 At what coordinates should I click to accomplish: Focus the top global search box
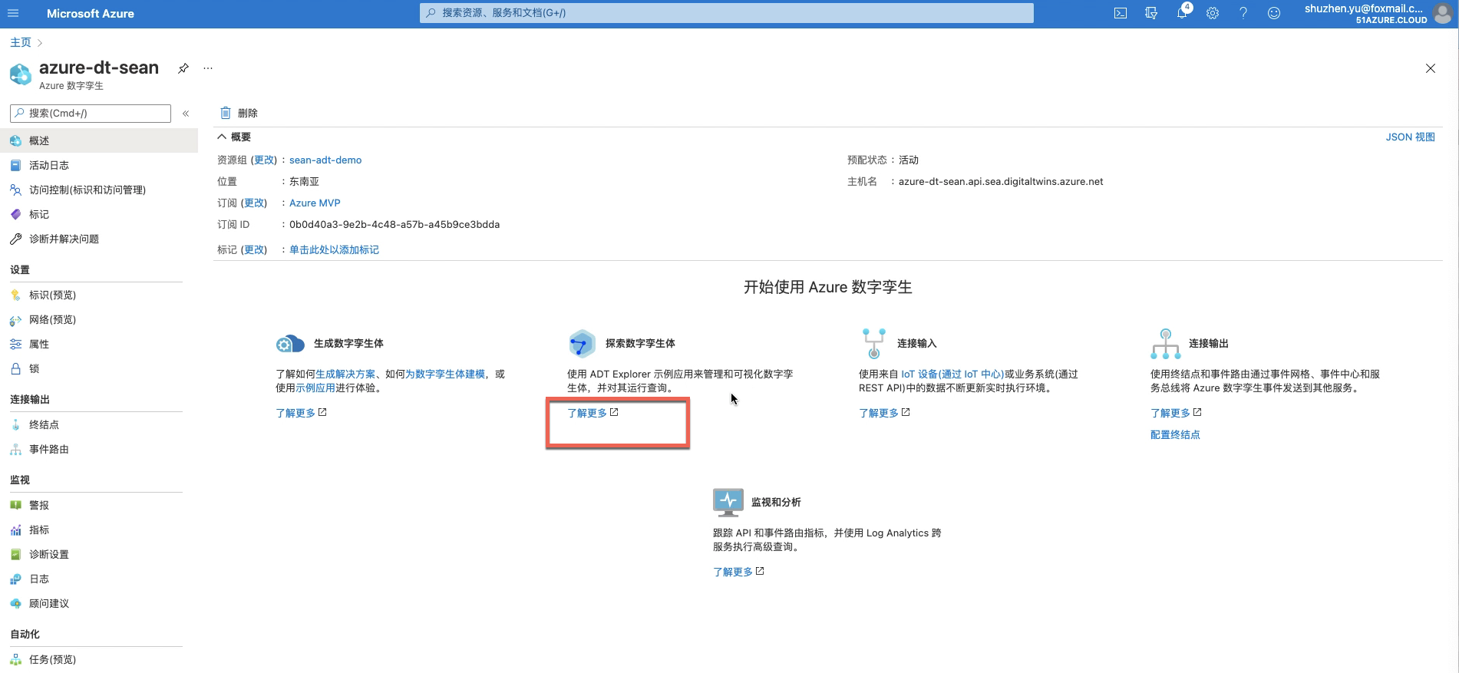726,13
